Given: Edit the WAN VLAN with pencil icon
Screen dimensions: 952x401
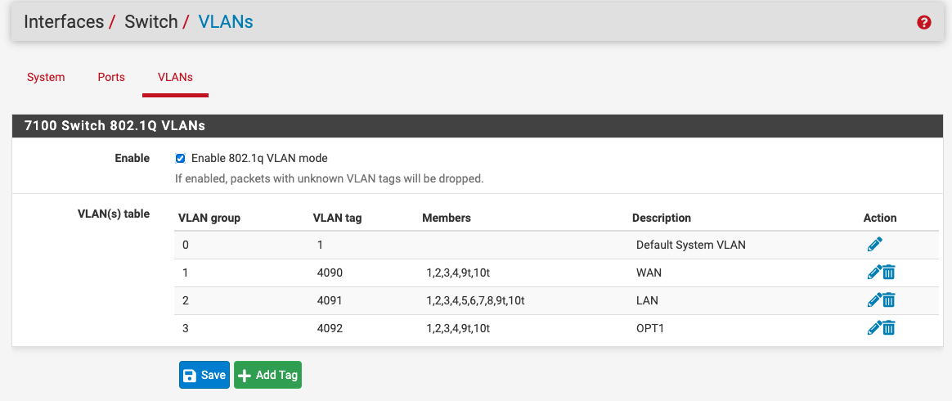Looking at the screenshot, I should [x=874, y=273].
